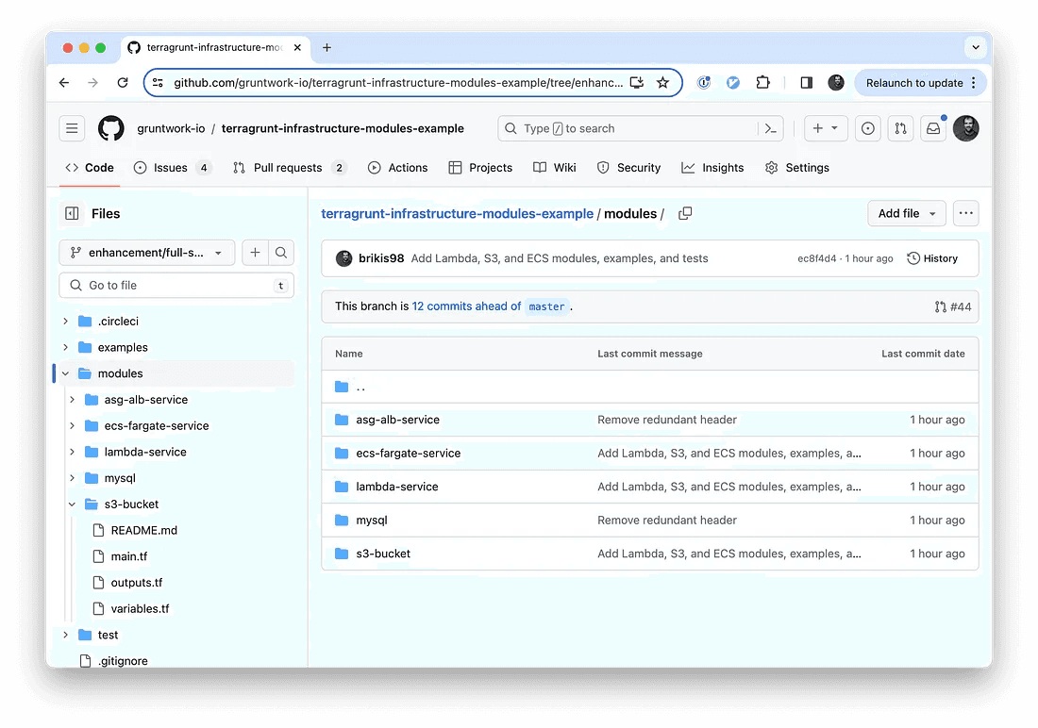Open the Projects tab
This screenshot has width=1038, height=728.
point(480,168)
